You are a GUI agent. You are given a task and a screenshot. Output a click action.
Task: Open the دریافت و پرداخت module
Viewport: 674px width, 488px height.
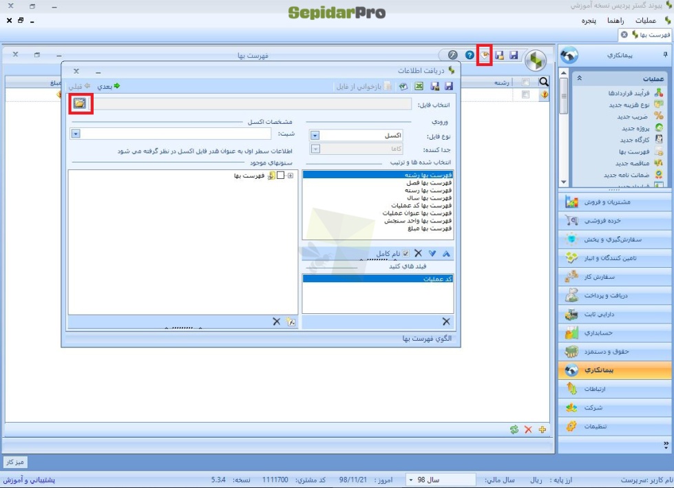click(x=615, y=295)
